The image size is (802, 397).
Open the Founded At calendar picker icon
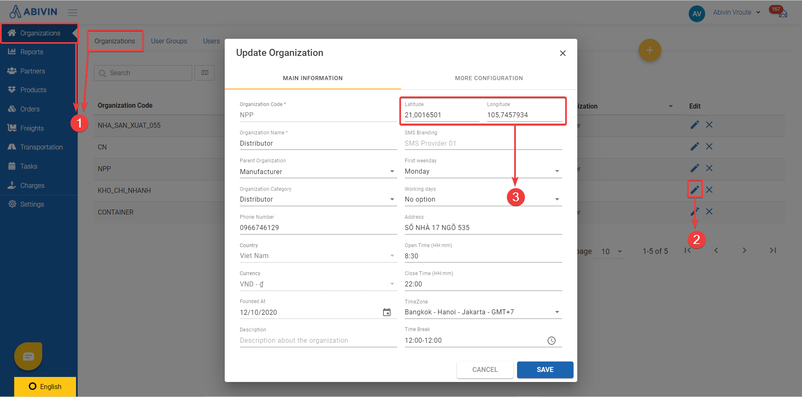(387, 312)
